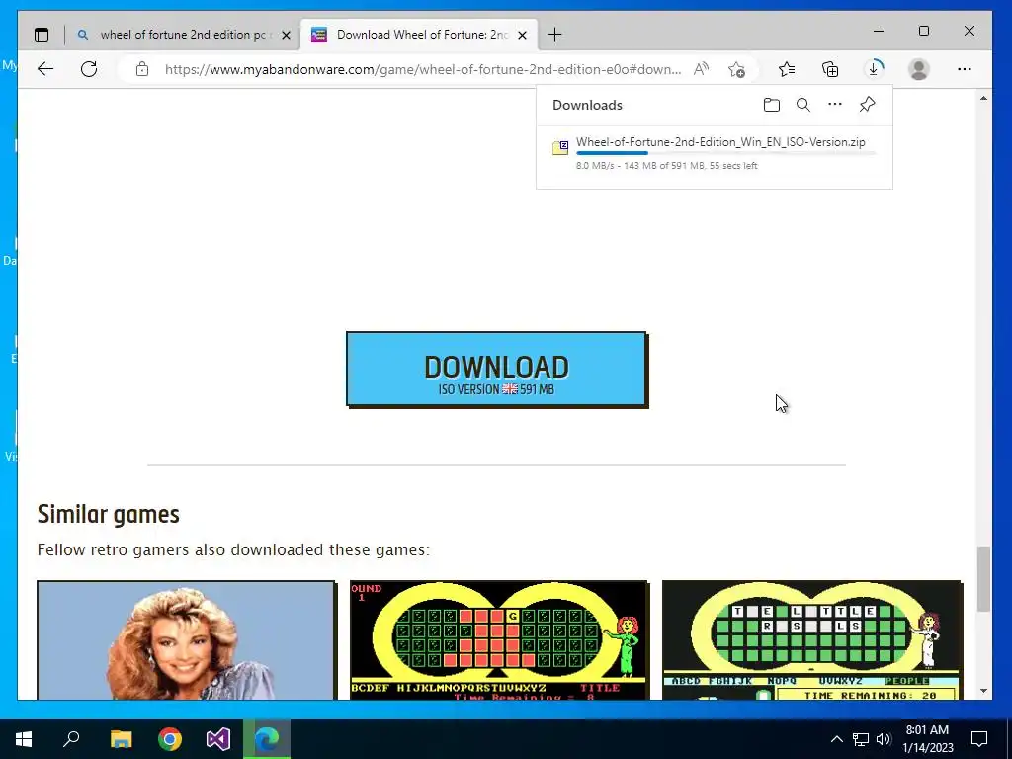The height and width of the screenshot is (759, 1012).
Task: Launch Google Chrome from taskbar
Action: tap(170, 739)
